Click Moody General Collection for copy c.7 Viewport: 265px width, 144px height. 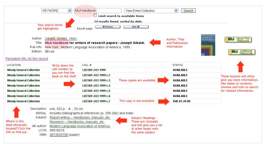tap(24, 101)
